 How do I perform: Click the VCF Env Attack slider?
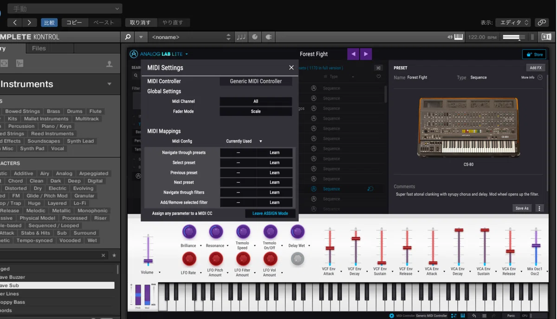pyautogui.click(x=330, y=248)
